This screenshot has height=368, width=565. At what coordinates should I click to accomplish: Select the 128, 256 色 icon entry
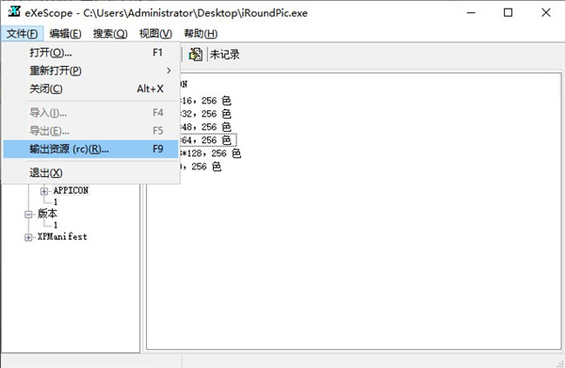(x=210, y=153)
